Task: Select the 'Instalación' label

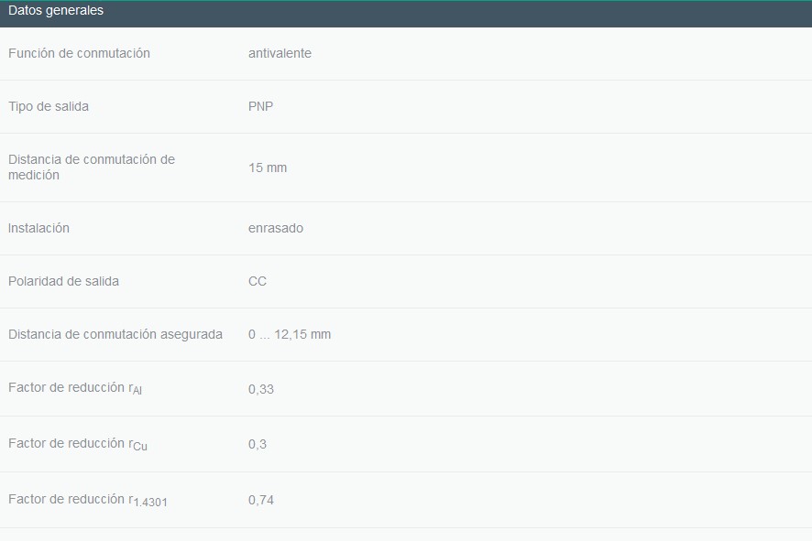Action: pyautogui.click(x=38, y=228)
